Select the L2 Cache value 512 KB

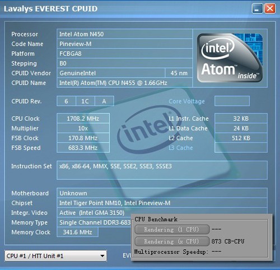coord(241,138)
